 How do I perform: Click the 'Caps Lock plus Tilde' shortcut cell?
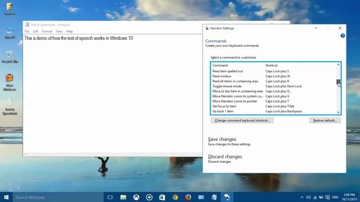pyautogui.click(x=280, y=106)
